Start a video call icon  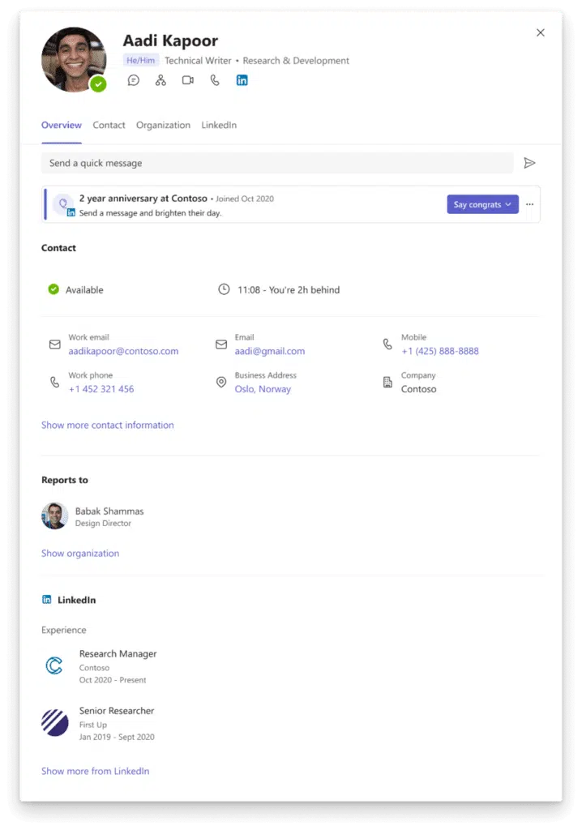pyautogui.click(x=187, y=80)
